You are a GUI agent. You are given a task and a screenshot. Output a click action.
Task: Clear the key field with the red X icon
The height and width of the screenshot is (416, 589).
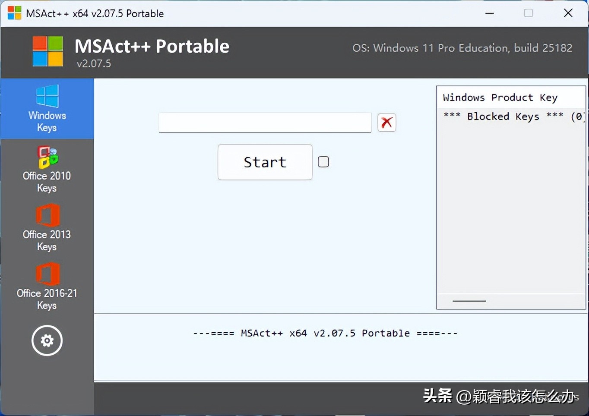(x=386, y=123)
